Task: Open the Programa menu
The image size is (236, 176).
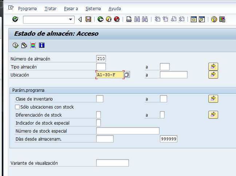Action: (27, 8)
